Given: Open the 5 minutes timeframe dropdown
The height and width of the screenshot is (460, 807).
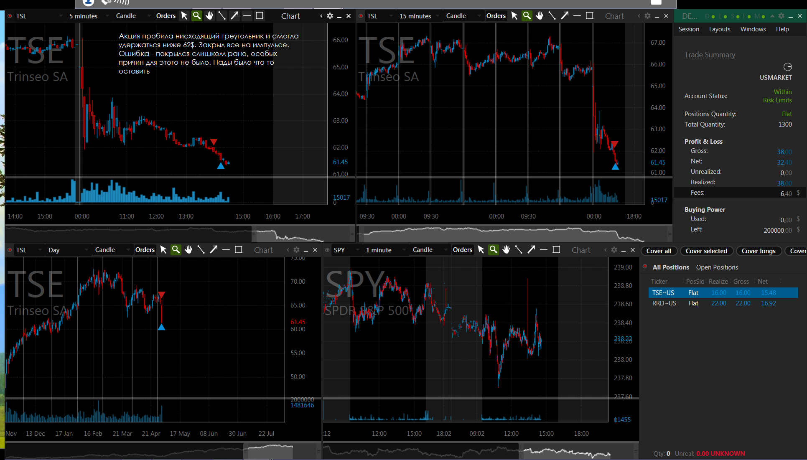Looking at the screenshot, I should point(89,16).
